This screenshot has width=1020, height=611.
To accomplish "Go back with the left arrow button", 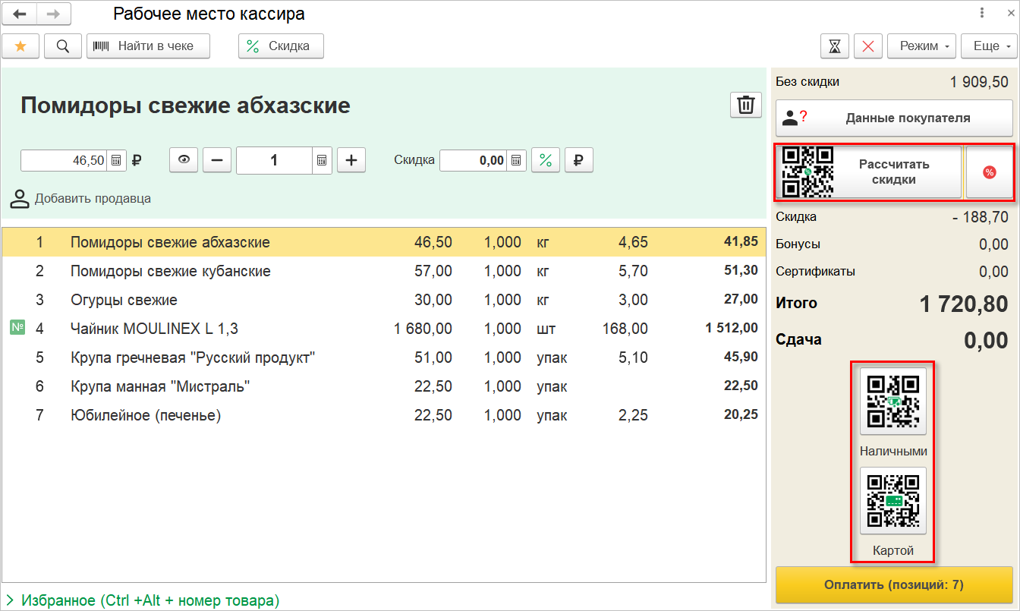I will 20,14.
